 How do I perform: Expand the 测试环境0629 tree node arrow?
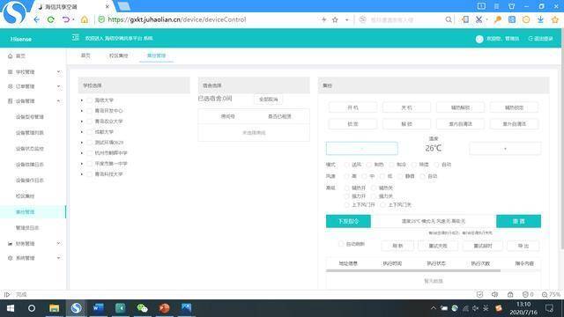82,143
